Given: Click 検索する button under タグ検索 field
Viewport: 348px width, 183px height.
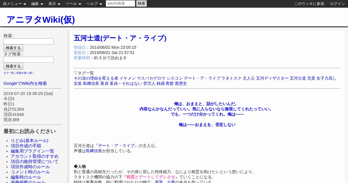Looking at the screenshot, I should click(13, 66).
